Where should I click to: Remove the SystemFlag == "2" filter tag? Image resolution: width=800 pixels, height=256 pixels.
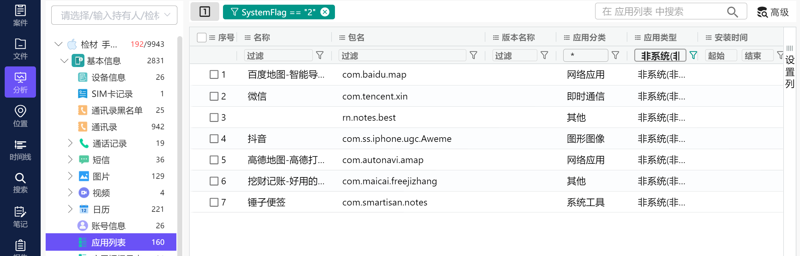coord(325,12)
